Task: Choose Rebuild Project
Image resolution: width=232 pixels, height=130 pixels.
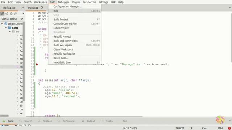Action: (75, 36)
